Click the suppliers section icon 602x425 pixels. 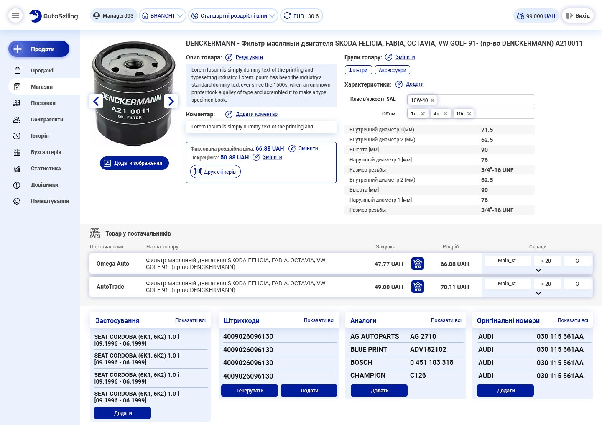pyautogui.click(x=95, y=233)
